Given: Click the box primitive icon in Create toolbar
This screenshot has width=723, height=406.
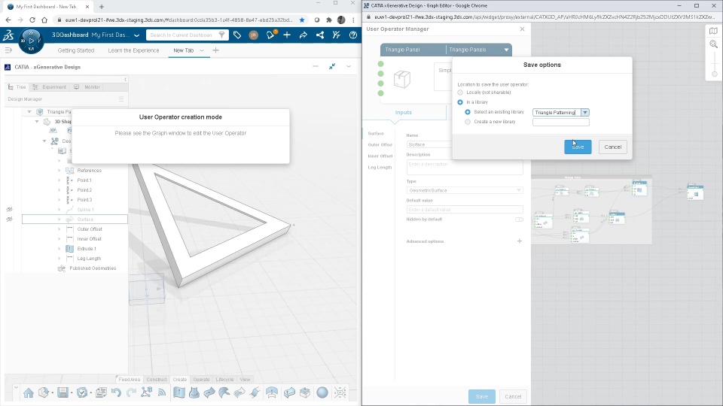Looking at the screenshot, I should [305, 392].
